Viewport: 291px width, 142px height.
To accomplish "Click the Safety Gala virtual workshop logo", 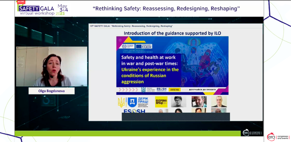I will pos(36,10).
